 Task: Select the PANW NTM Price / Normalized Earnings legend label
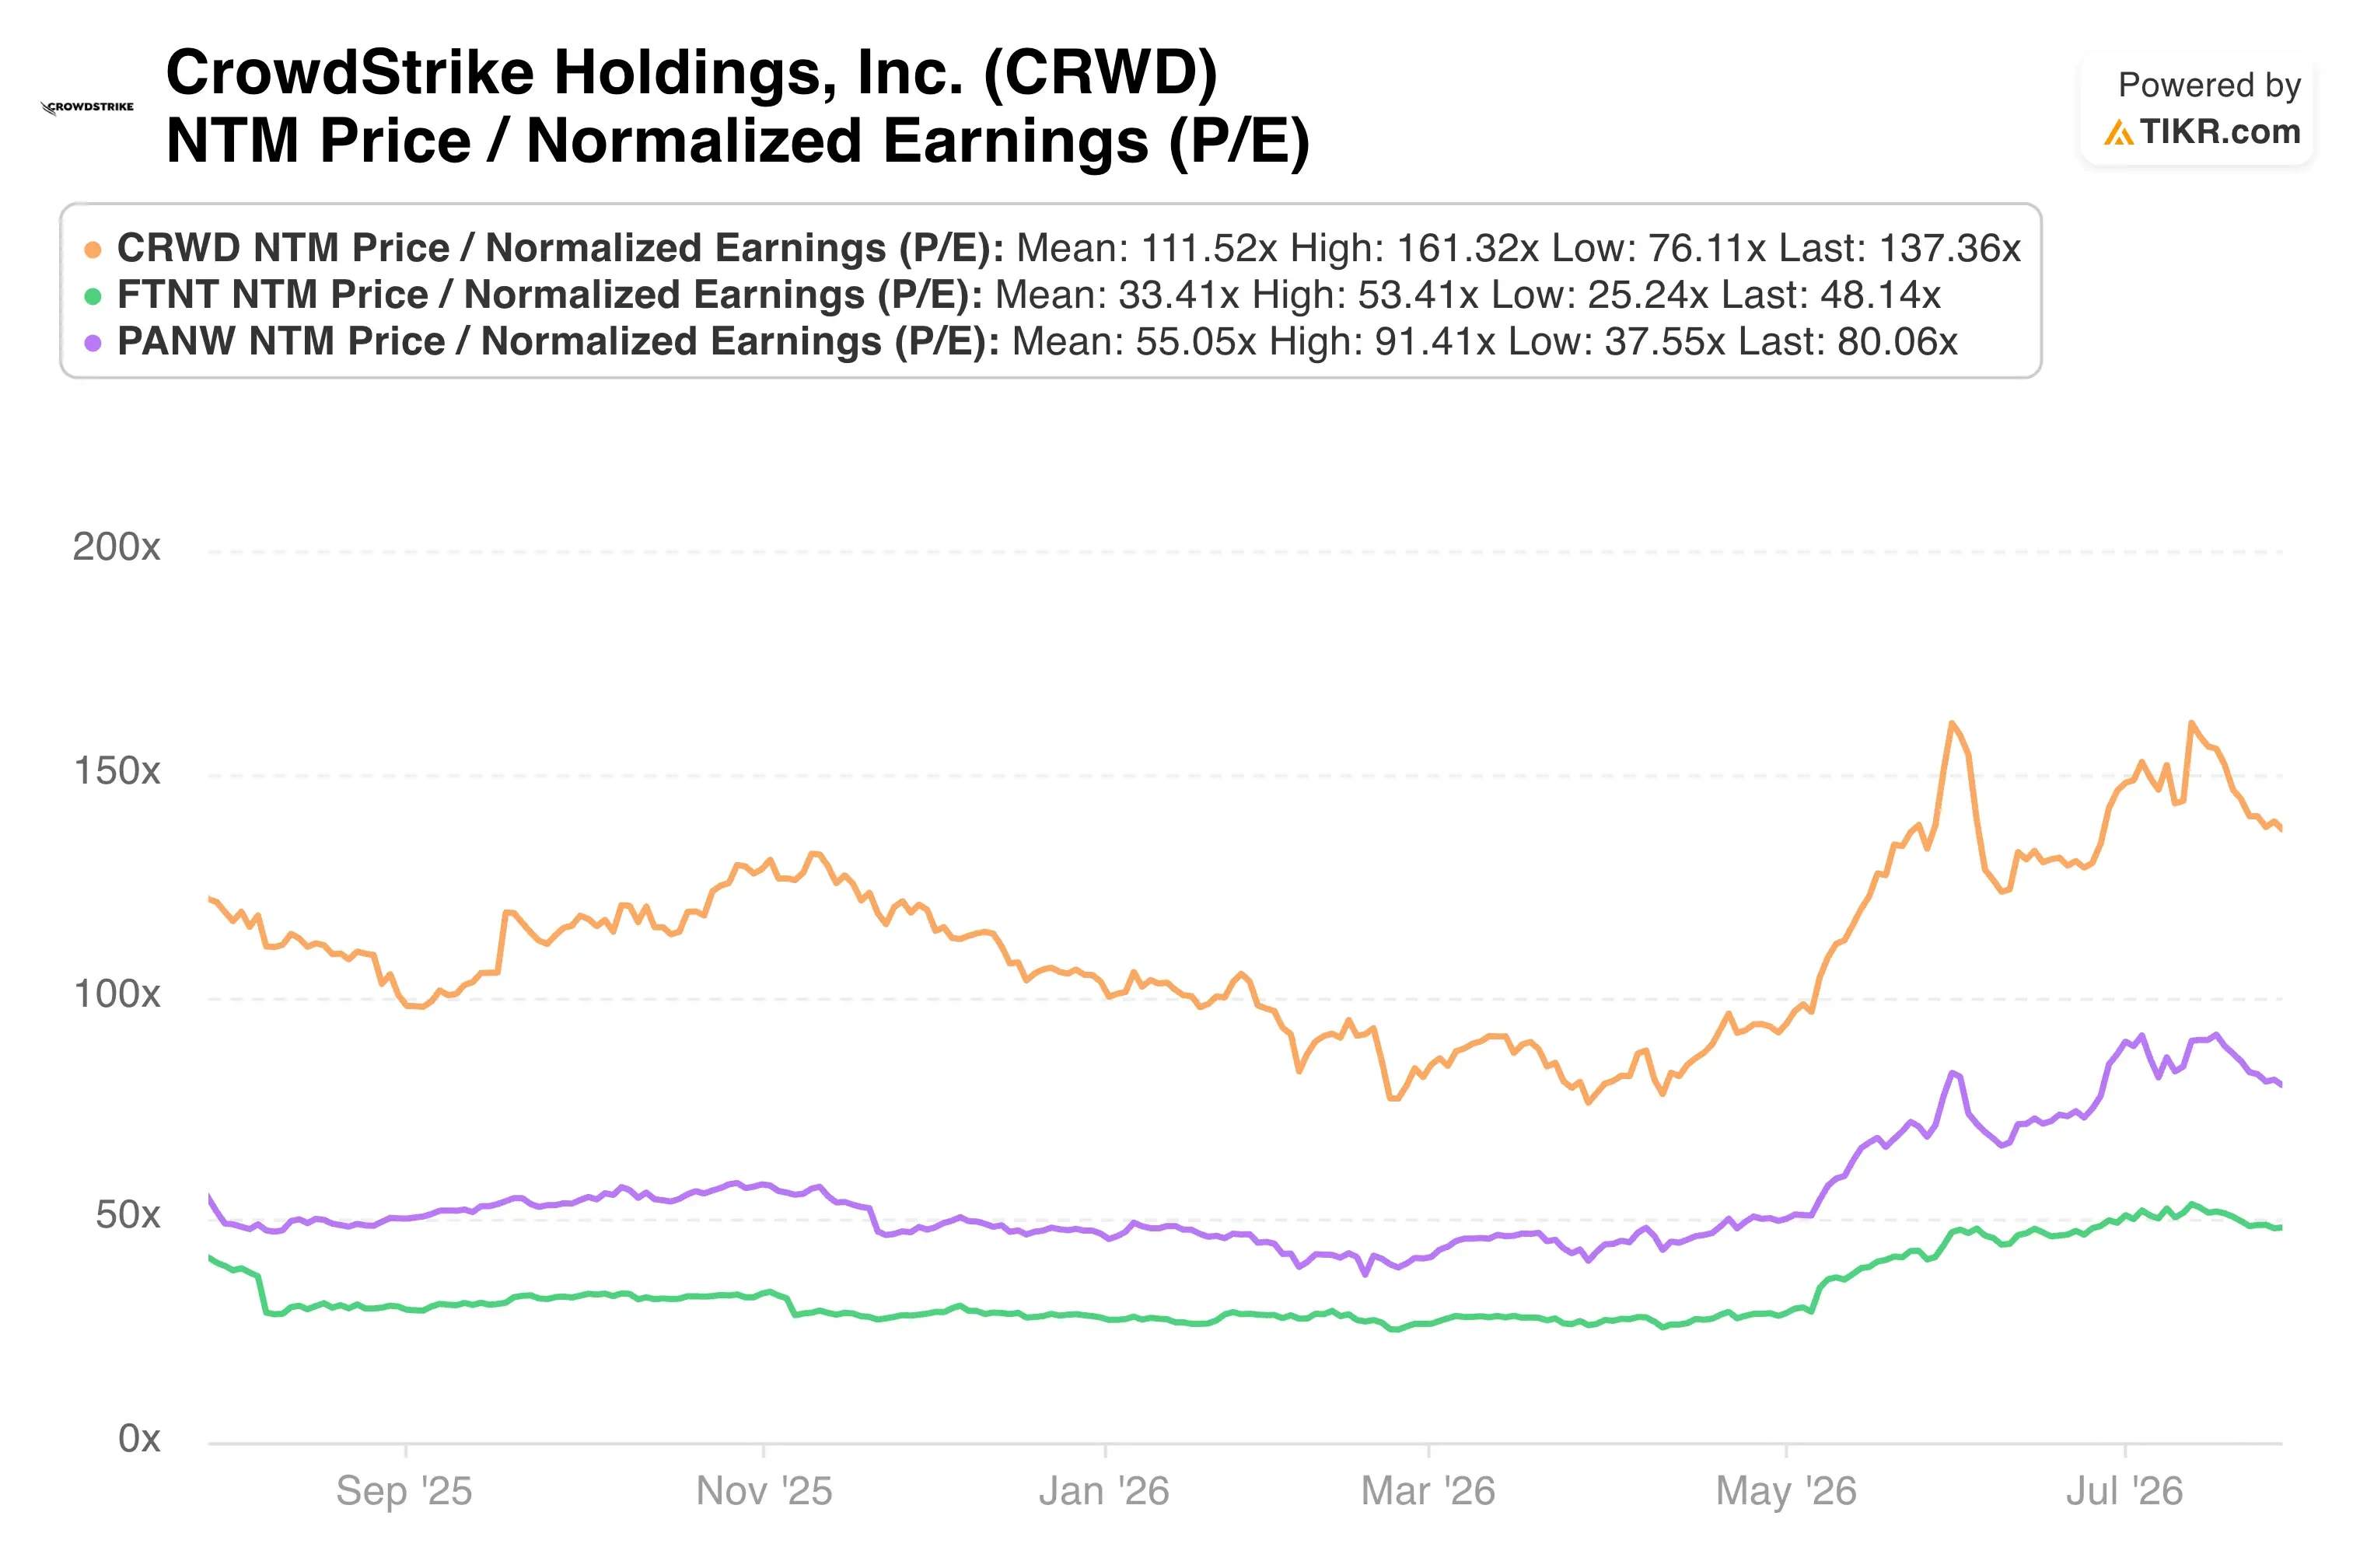pyautogui.click(x=558, y=342)
